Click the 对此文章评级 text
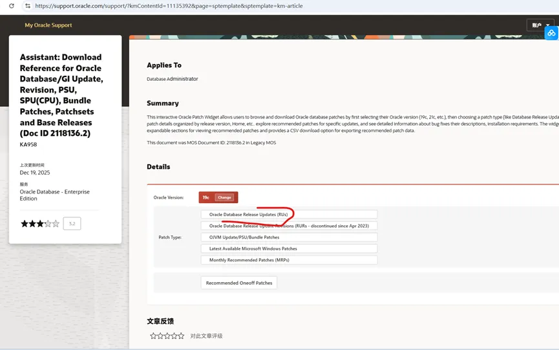The width and height of the screenshot is (559, 350). (x=206, y=336)
